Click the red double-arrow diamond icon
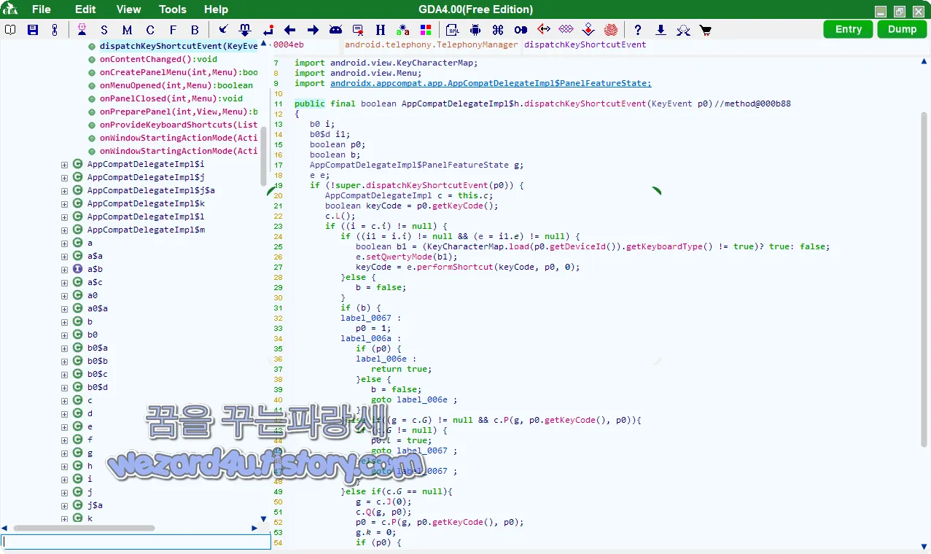The width and height of the screenshot is (931, 554). point(543,30)
